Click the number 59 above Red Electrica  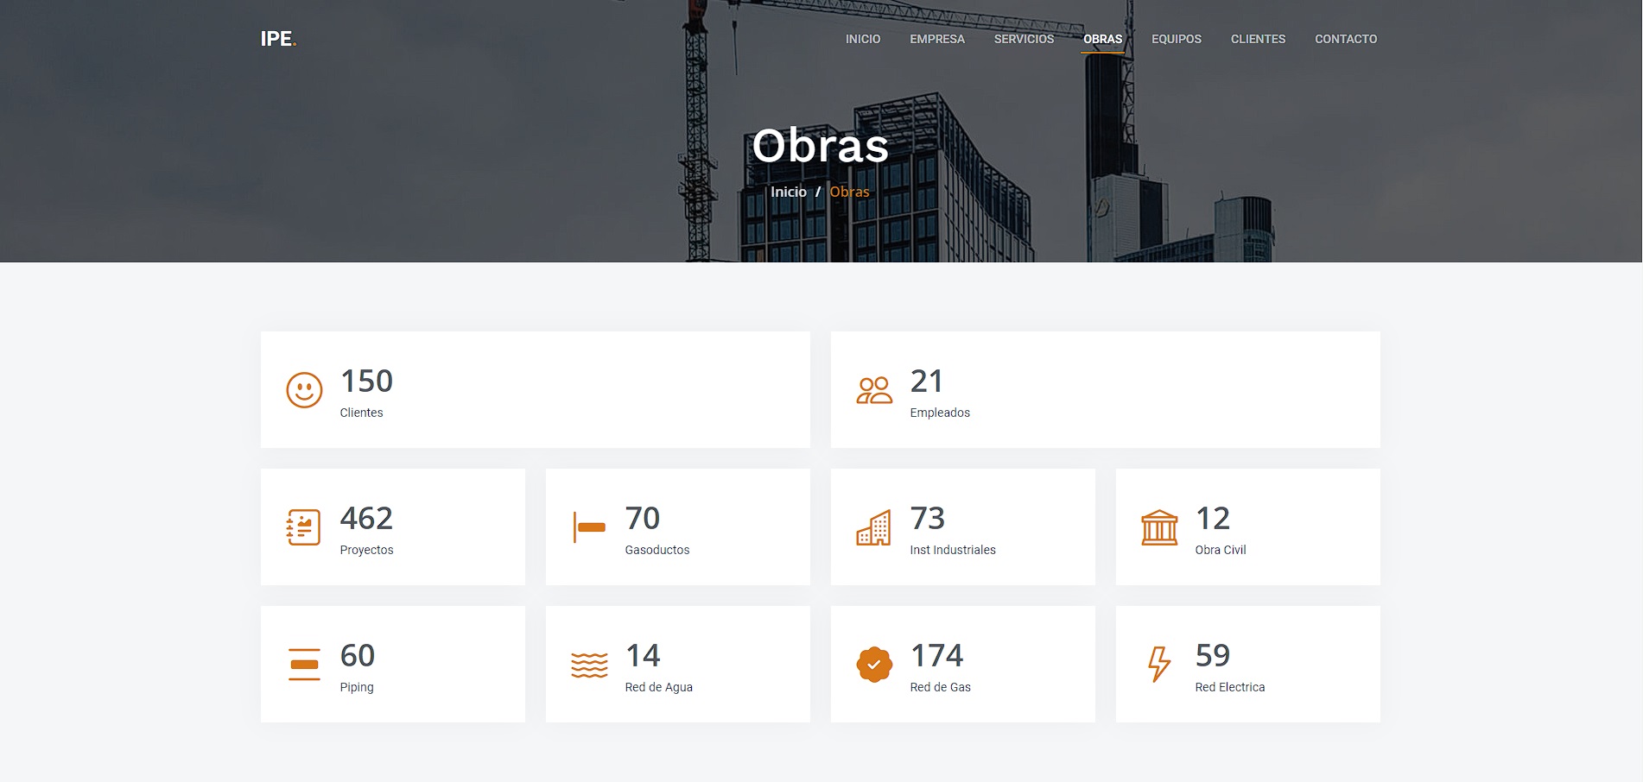pos(1213,656)
